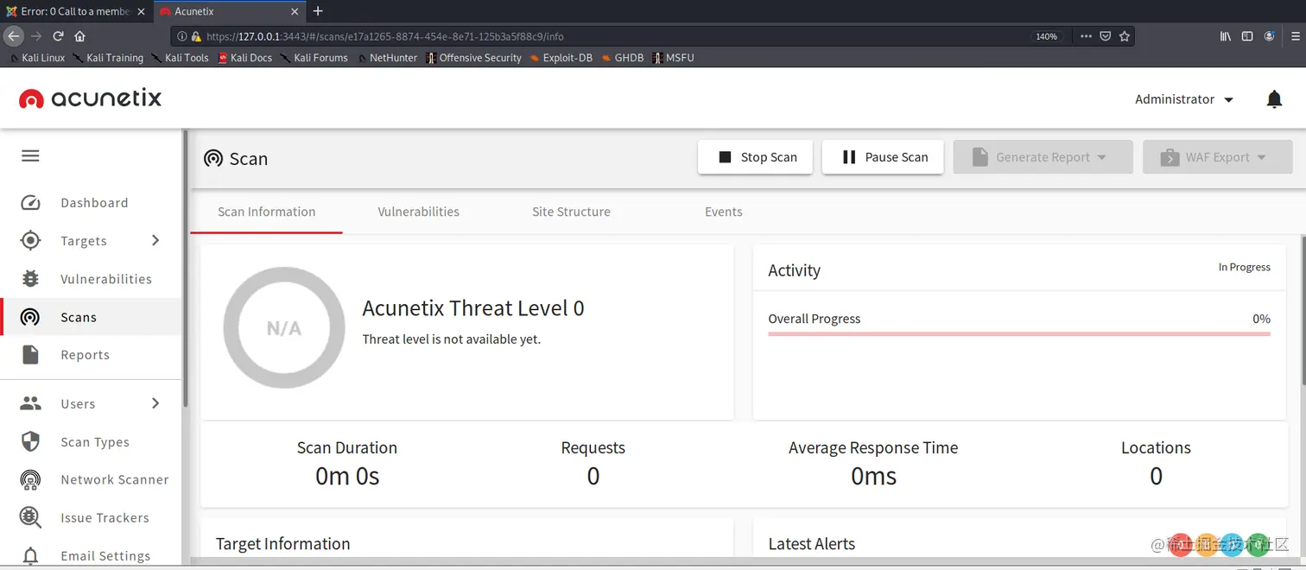Screen dimensions: 1306x570
Task: Switch to the Scan Information tab
Action: [267, 212]
